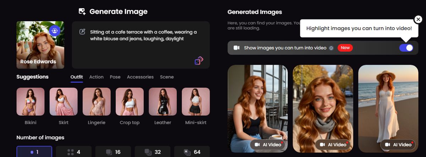
Task: Click the Number of images label
Action: tap(40, 137)
